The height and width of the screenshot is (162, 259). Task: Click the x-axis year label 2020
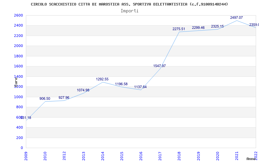(218, 156)
